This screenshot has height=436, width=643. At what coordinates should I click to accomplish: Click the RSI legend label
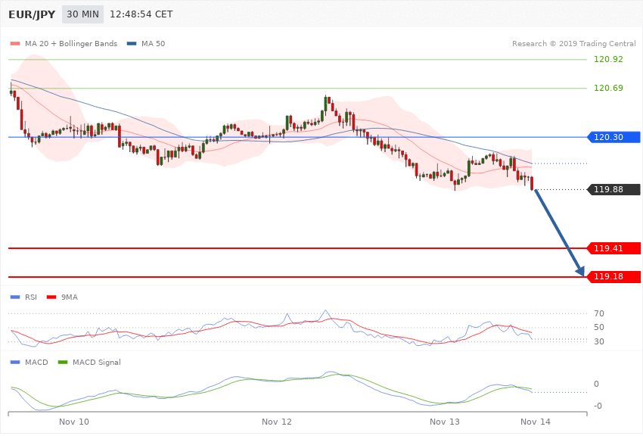click(31, 297)
